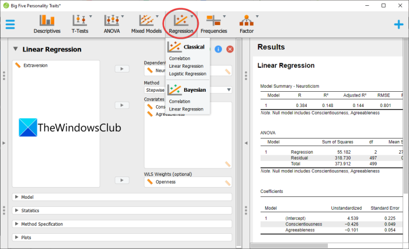
Task: Expand the Model section
Action: pyautogui.click(x=122, y=197)
